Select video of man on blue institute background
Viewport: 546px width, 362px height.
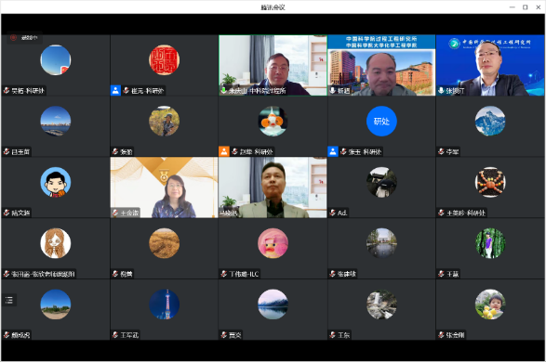[x=490, y=65]
